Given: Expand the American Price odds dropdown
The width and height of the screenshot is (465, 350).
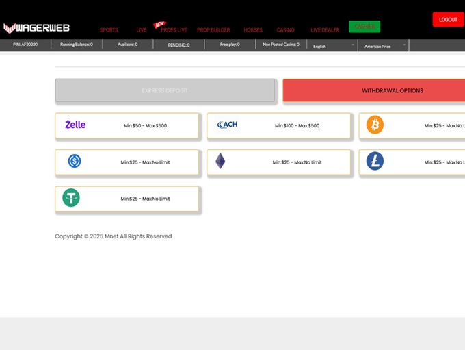Looking at the screenshot, I should click(384, 46).
